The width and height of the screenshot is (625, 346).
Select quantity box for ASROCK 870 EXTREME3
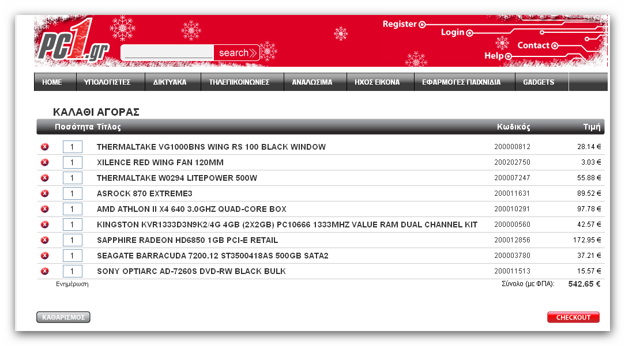(x=73, y=193)
